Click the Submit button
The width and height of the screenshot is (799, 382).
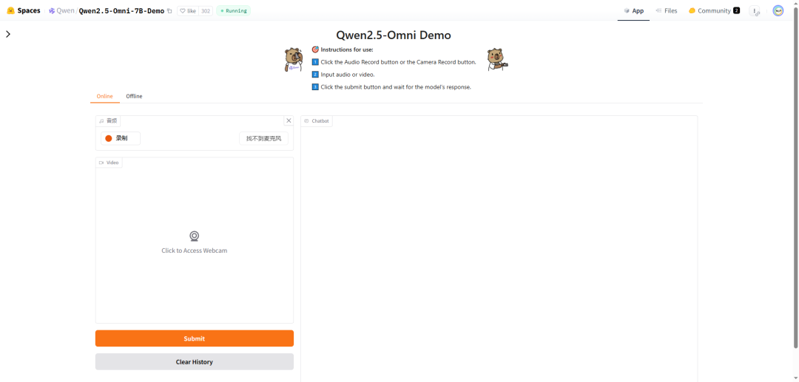[x=194, y=338]
